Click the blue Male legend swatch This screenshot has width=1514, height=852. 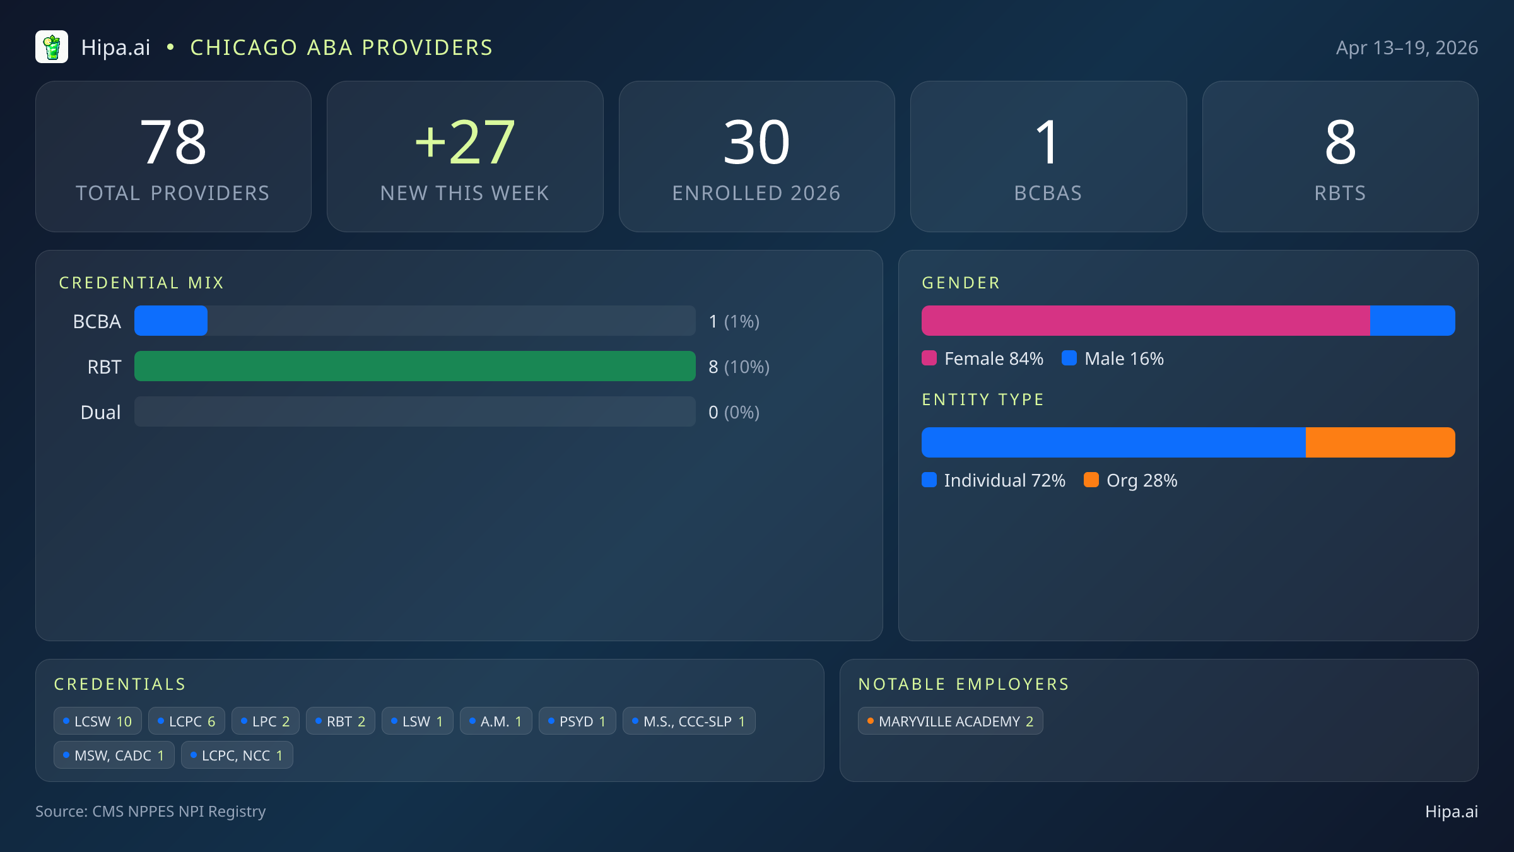coord(1069,358)
